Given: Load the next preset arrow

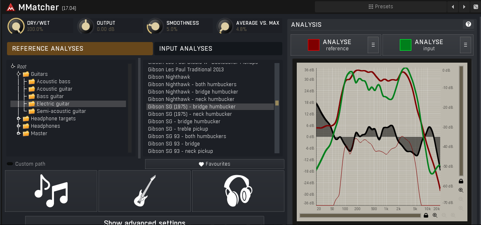Looking at the screenshot, I should [464, 7].
